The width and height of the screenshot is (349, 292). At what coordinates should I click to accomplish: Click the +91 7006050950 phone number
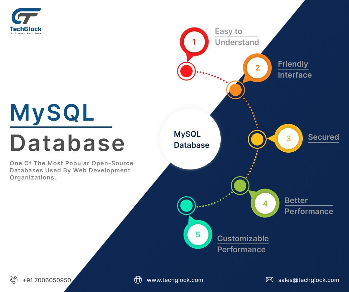click(x=47, y=280)
